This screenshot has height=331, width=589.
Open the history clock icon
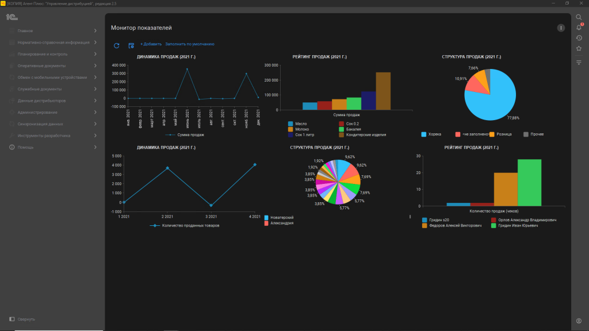(x=579, y=38)
